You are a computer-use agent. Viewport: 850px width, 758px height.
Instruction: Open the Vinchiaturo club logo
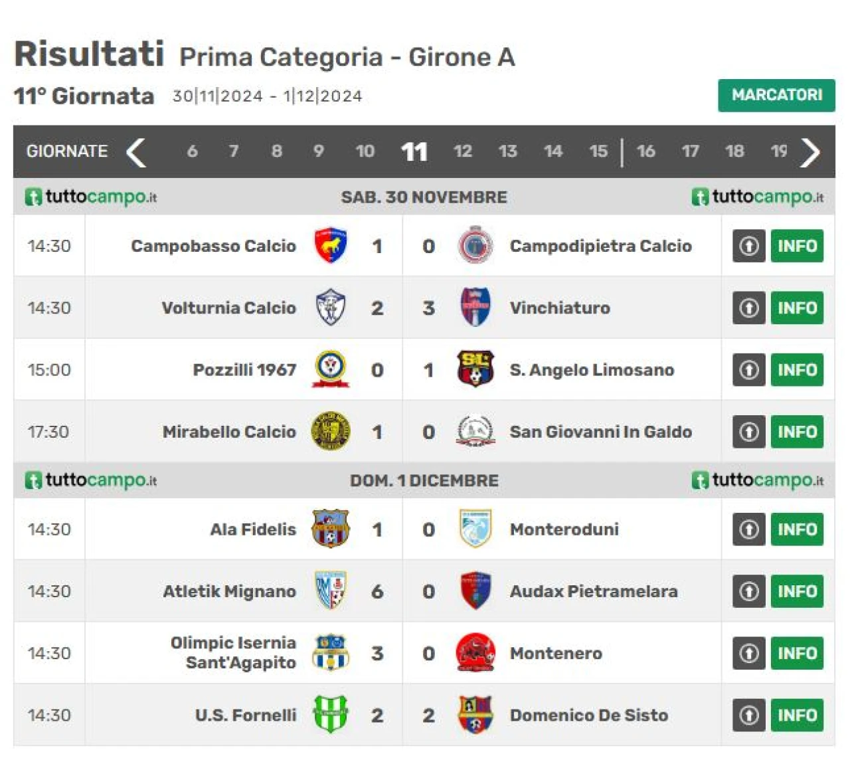(x=475, y=308)
